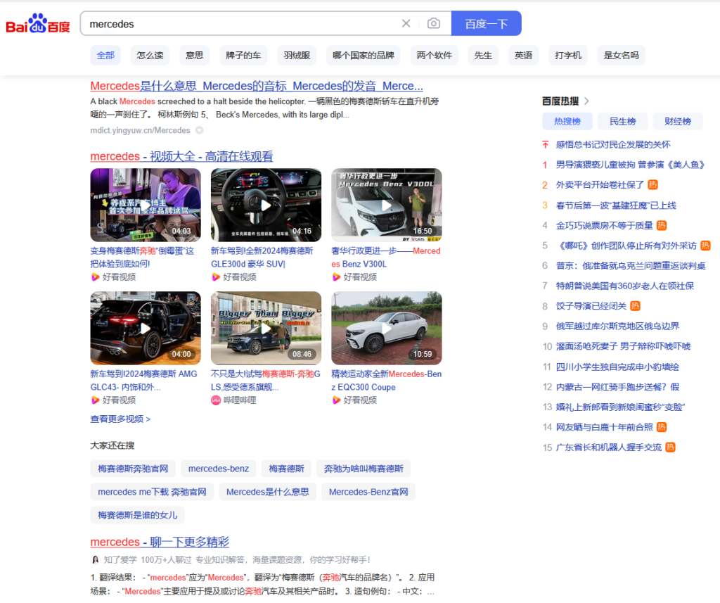Image resolution: width=720 pixels, height=603 pixels.
Task: Open camera image search icon
Action: coord(434,23)
